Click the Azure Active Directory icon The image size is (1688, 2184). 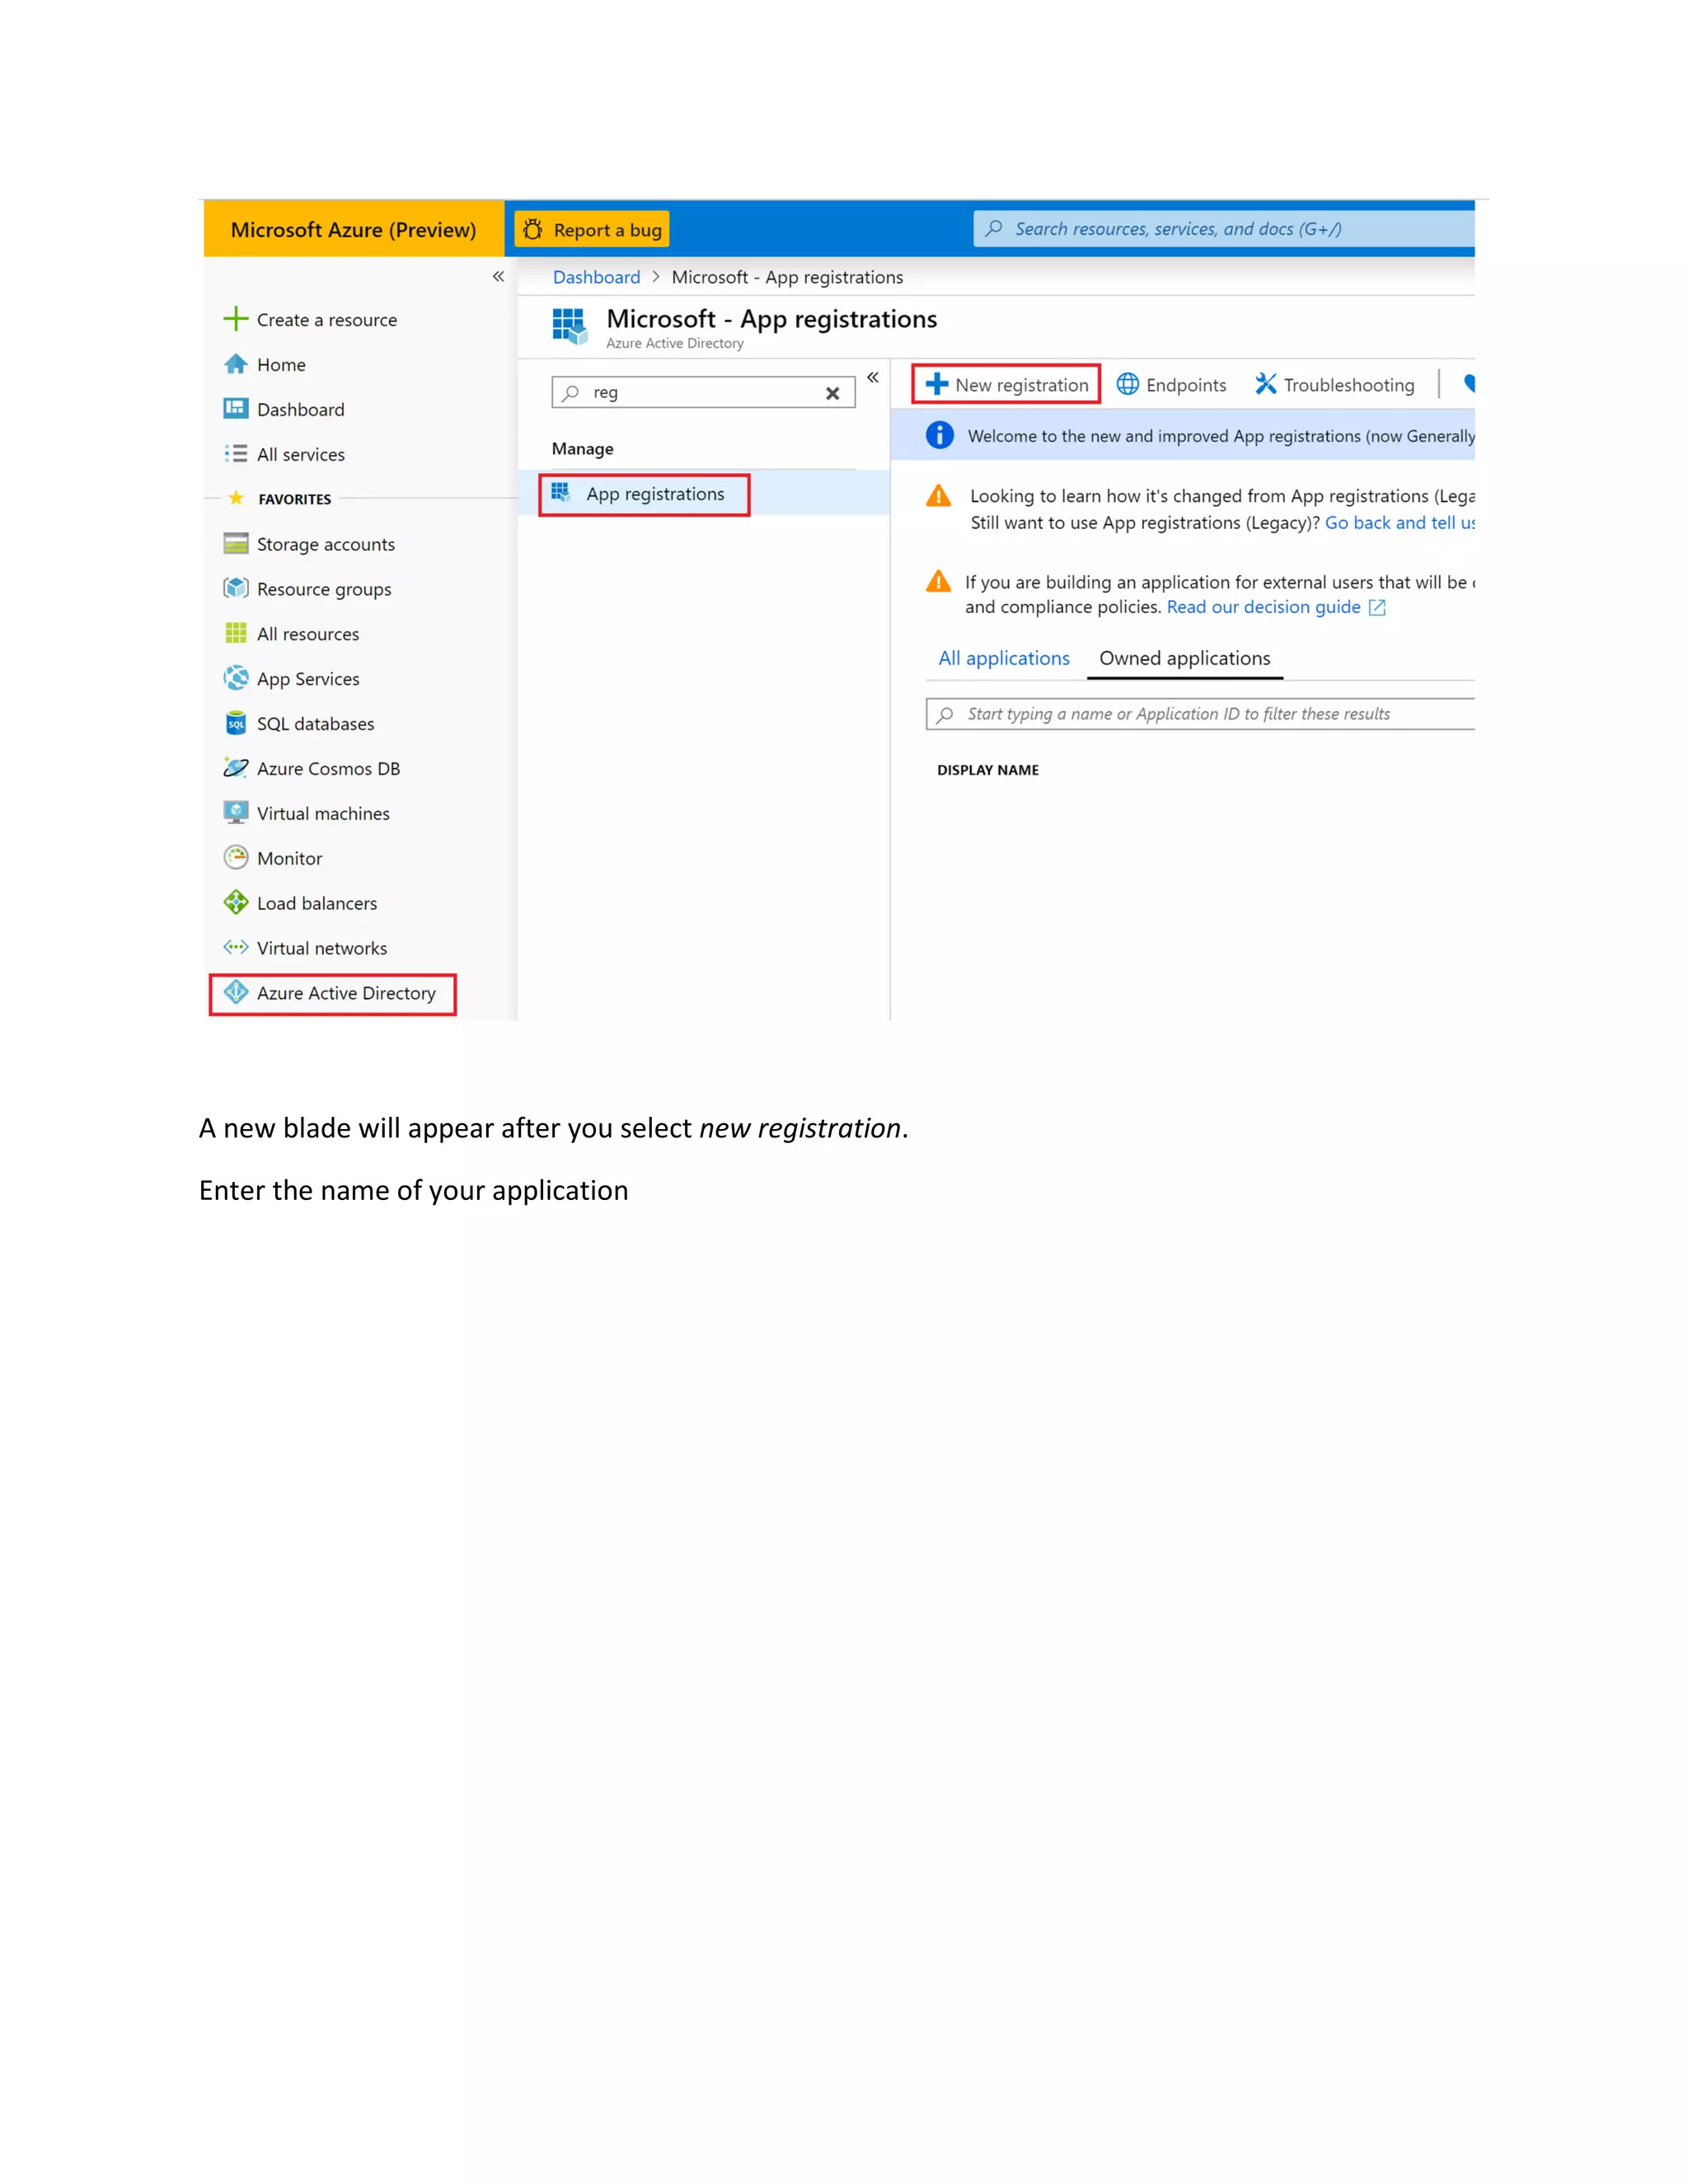[x=235, y=992]
